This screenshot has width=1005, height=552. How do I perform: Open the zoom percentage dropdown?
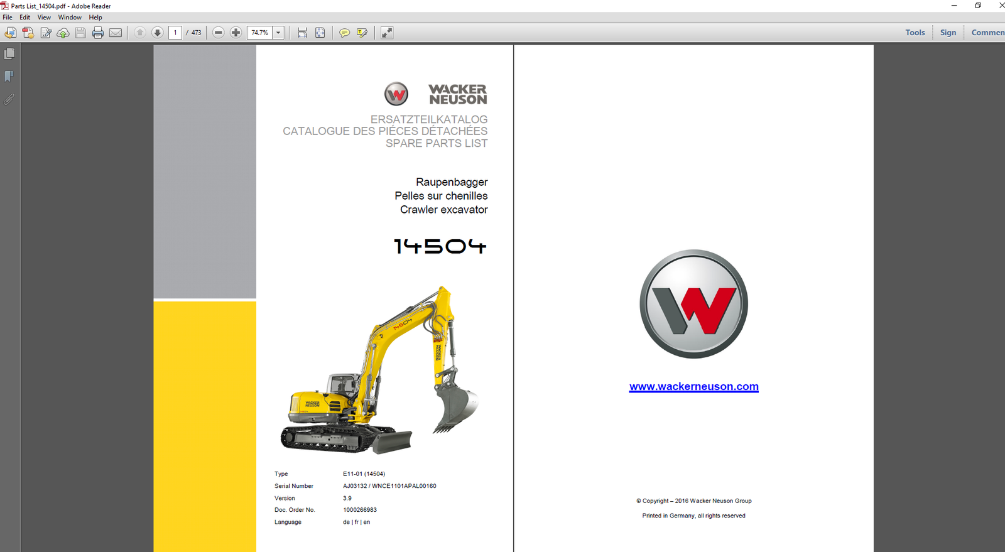click(278, 33)
